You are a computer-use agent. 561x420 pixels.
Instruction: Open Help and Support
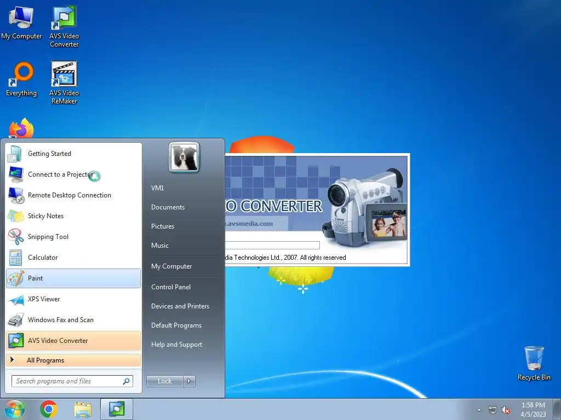click(176, 345)
